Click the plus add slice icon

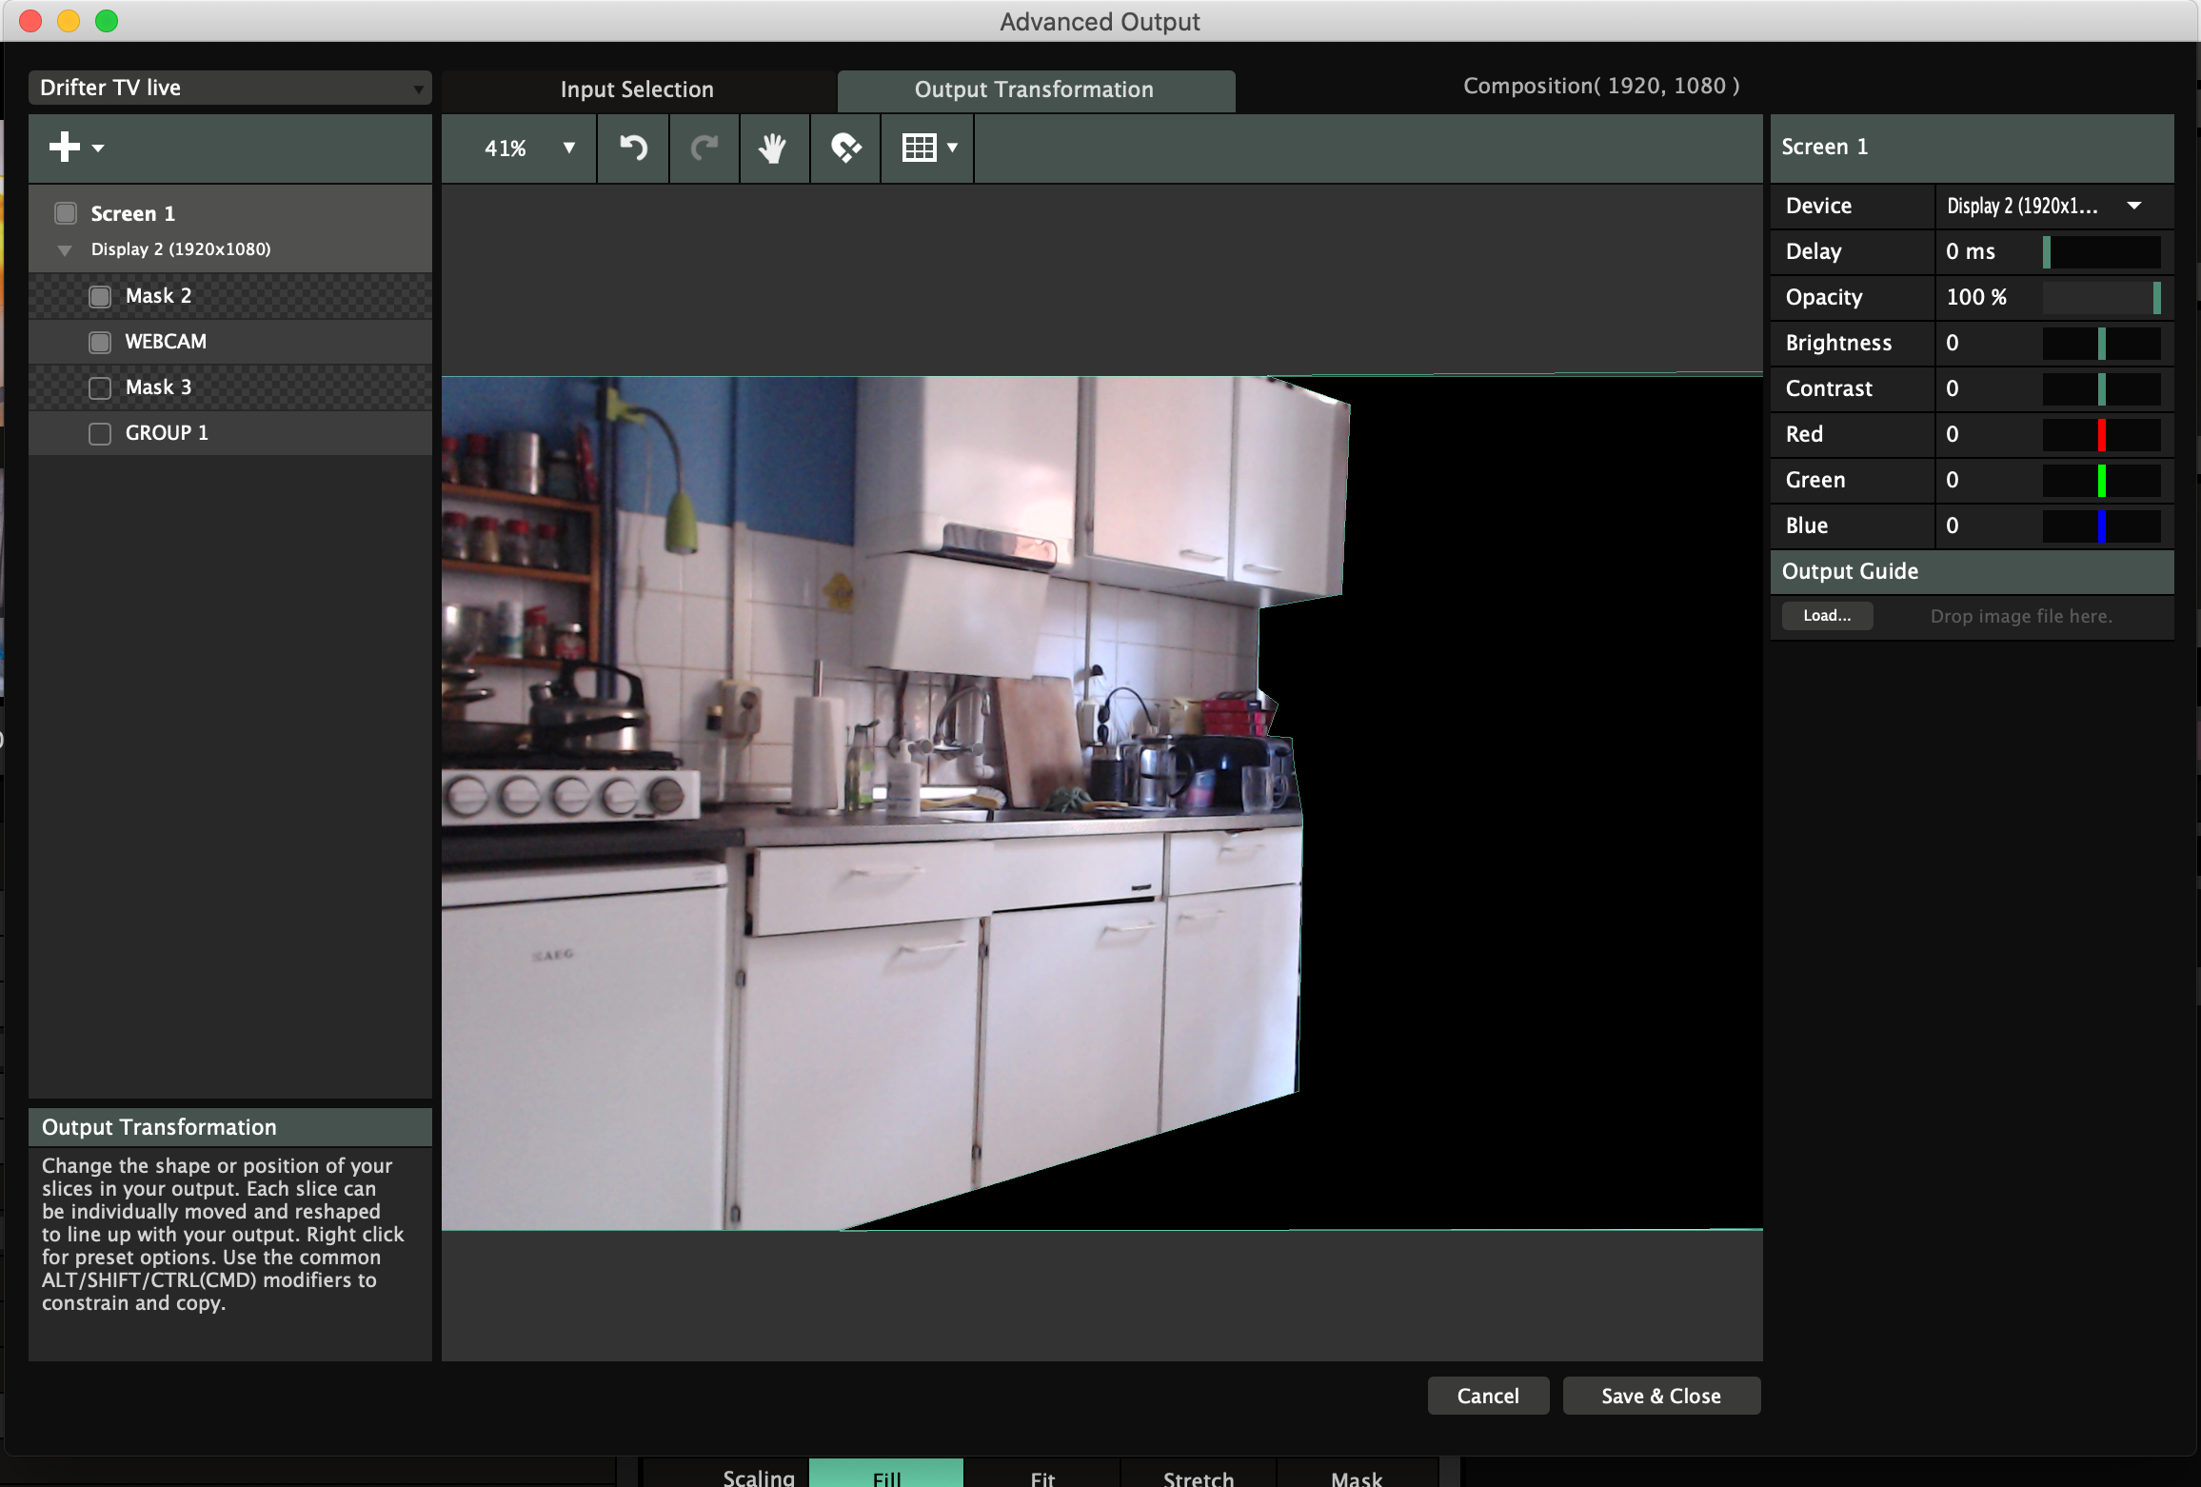[65, 148]
